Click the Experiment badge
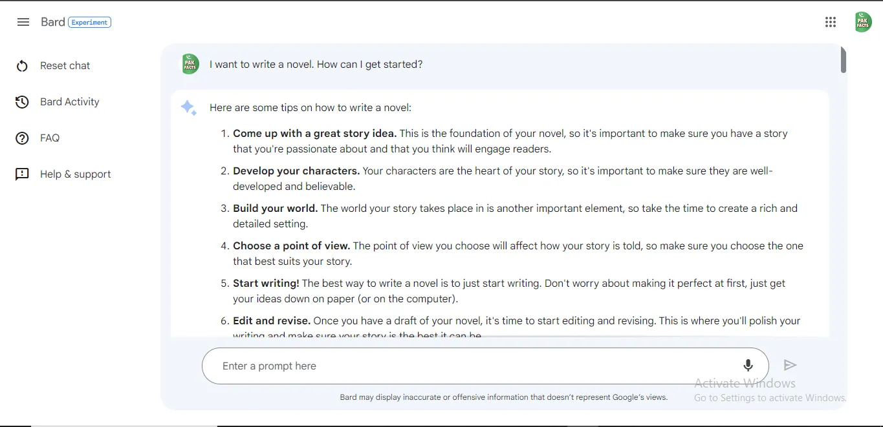The width and height of the screenshot is (883, 427). (89, 22)
